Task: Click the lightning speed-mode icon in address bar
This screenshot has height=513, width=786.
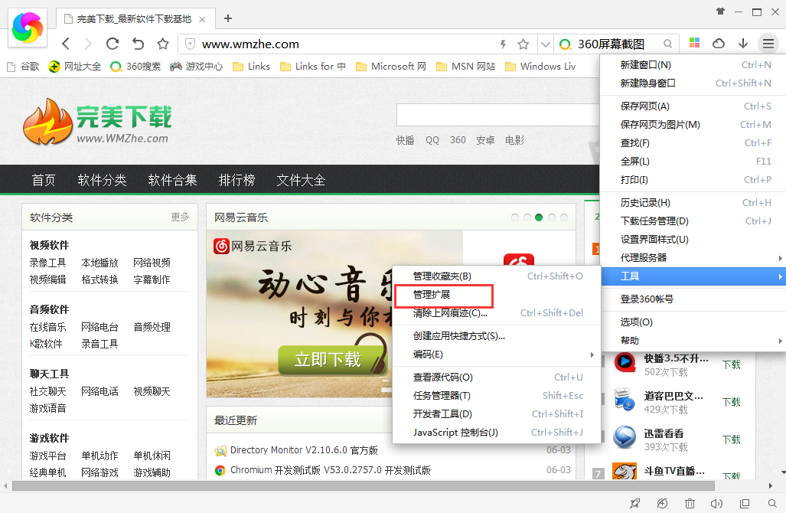Action: point(504,44)
